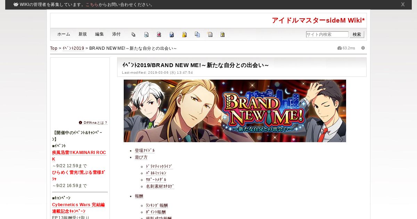Jump to ﾗﾝｷﾝｸﾞ報酬 section

[157, 205]
